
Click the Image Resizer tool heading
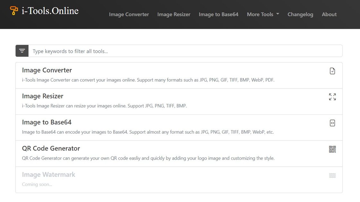[42, 96]
